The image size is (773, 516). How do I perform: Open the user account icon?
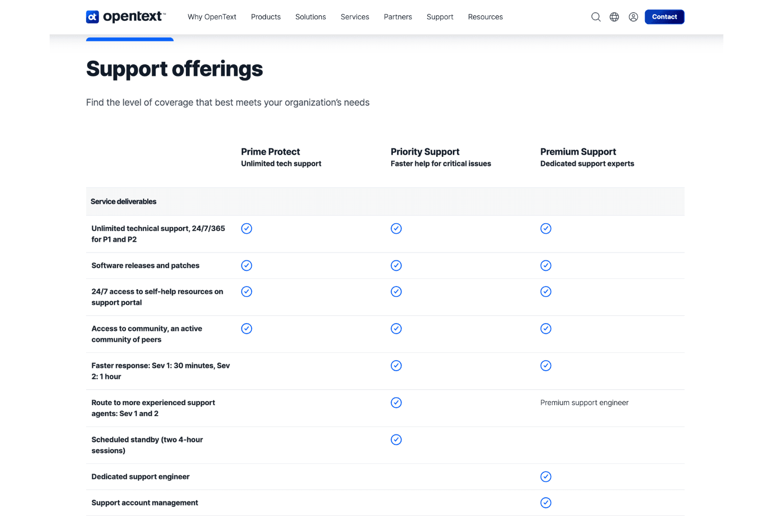[634, 17]
